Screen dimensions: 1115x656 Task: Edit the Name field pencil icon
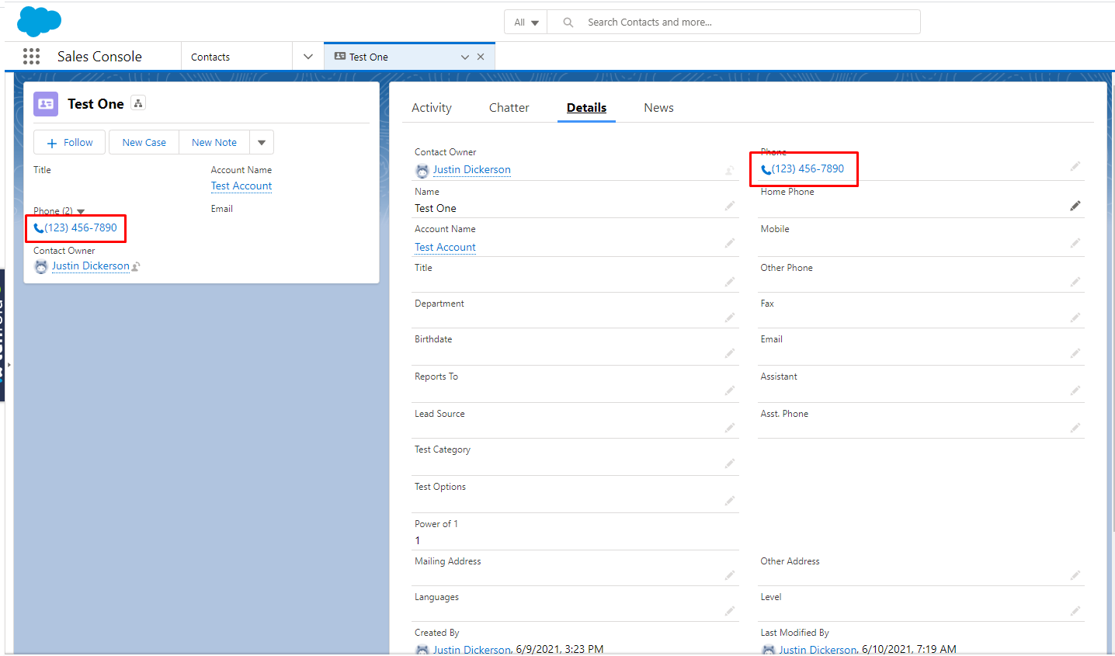[730, 206]
